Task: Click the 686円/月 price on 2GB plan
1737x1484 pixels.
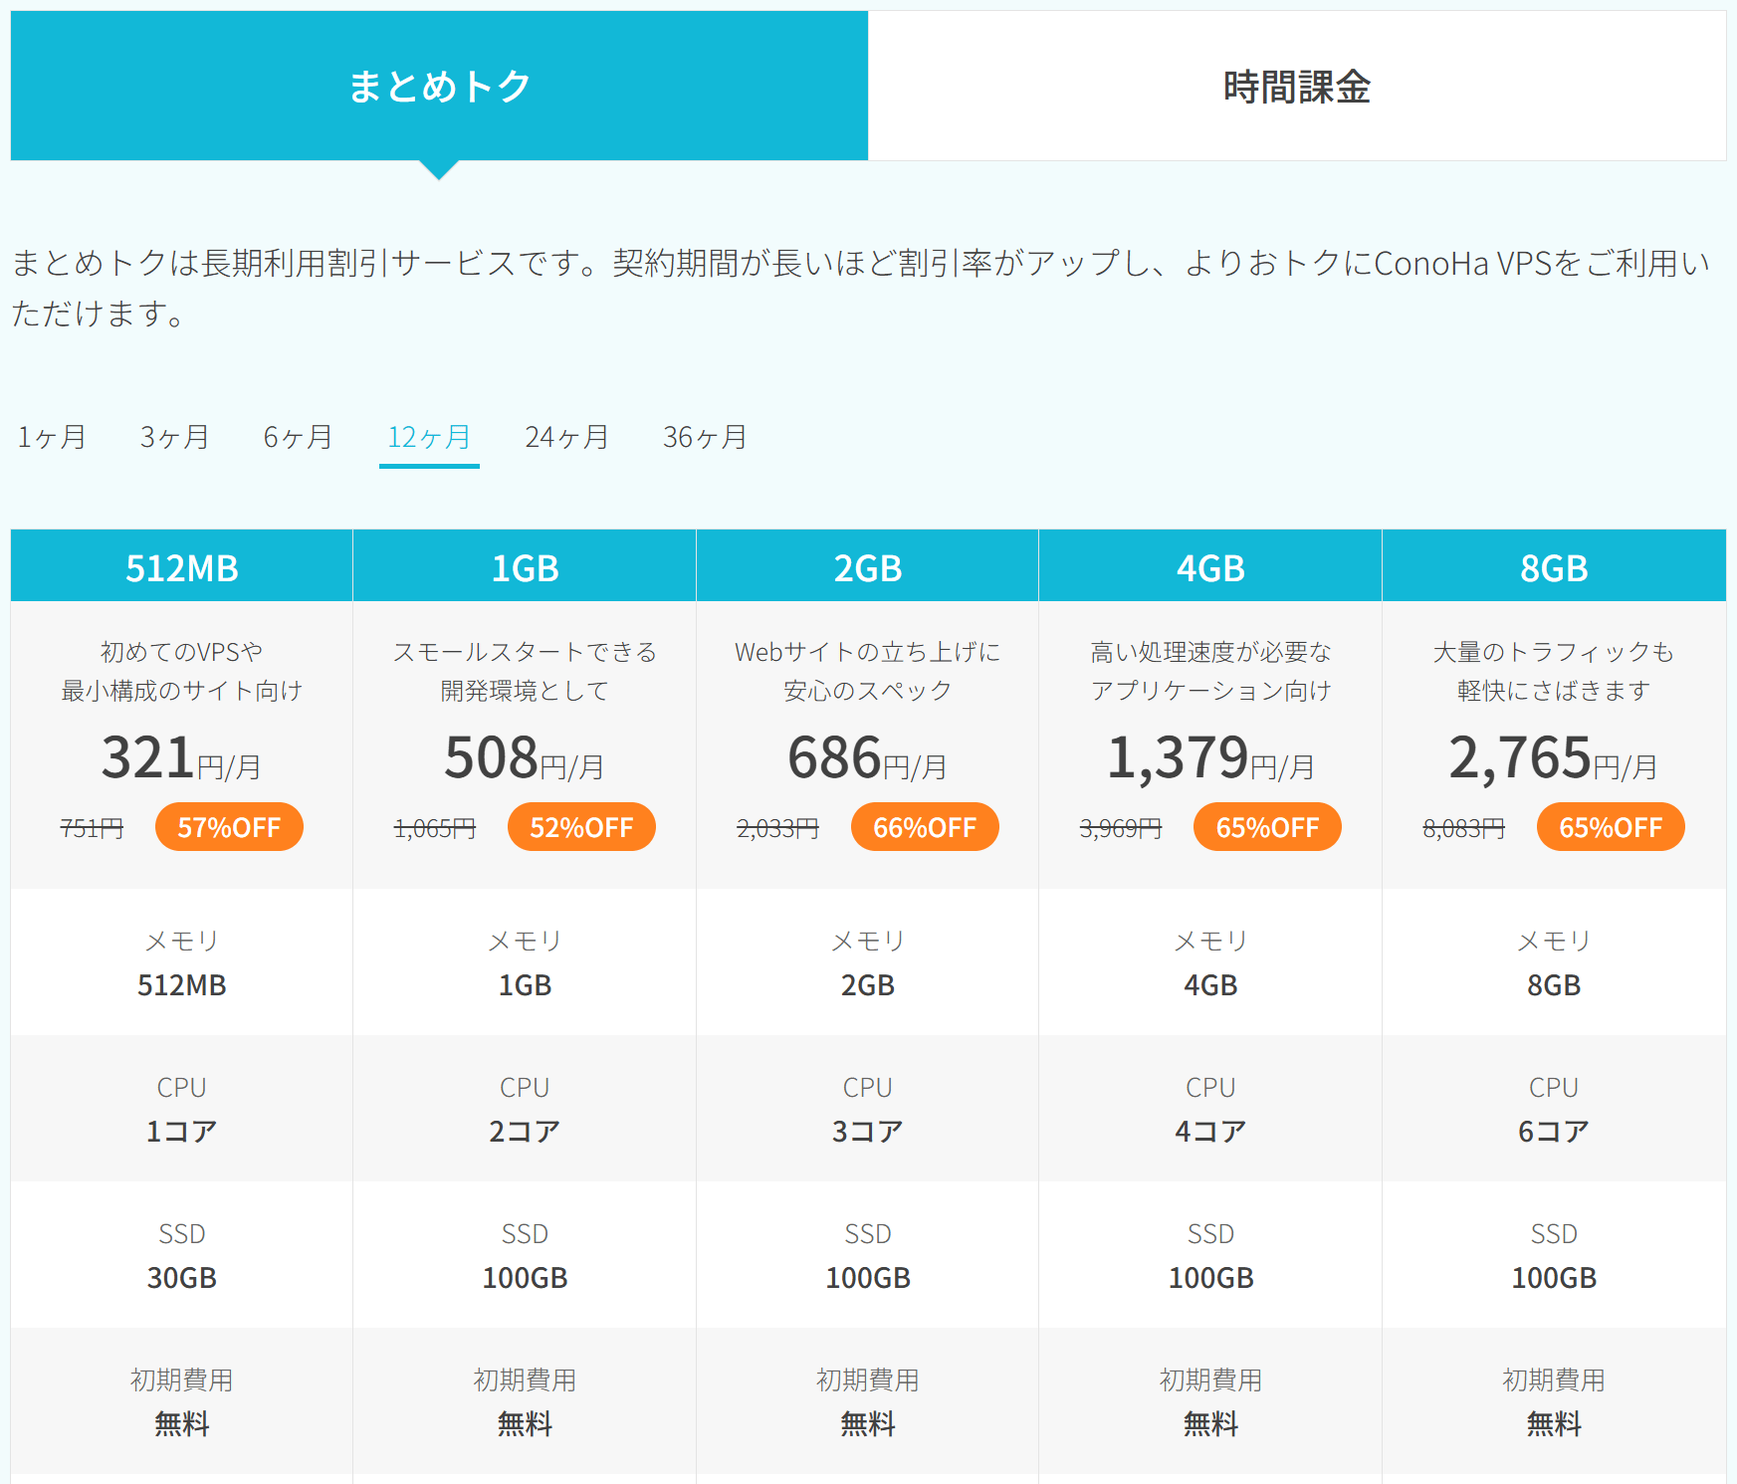Action: click(867, 758)
